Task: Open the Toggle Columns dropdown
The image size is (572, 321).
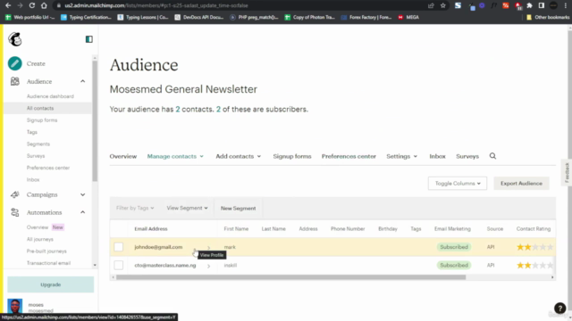Action: 458,184
